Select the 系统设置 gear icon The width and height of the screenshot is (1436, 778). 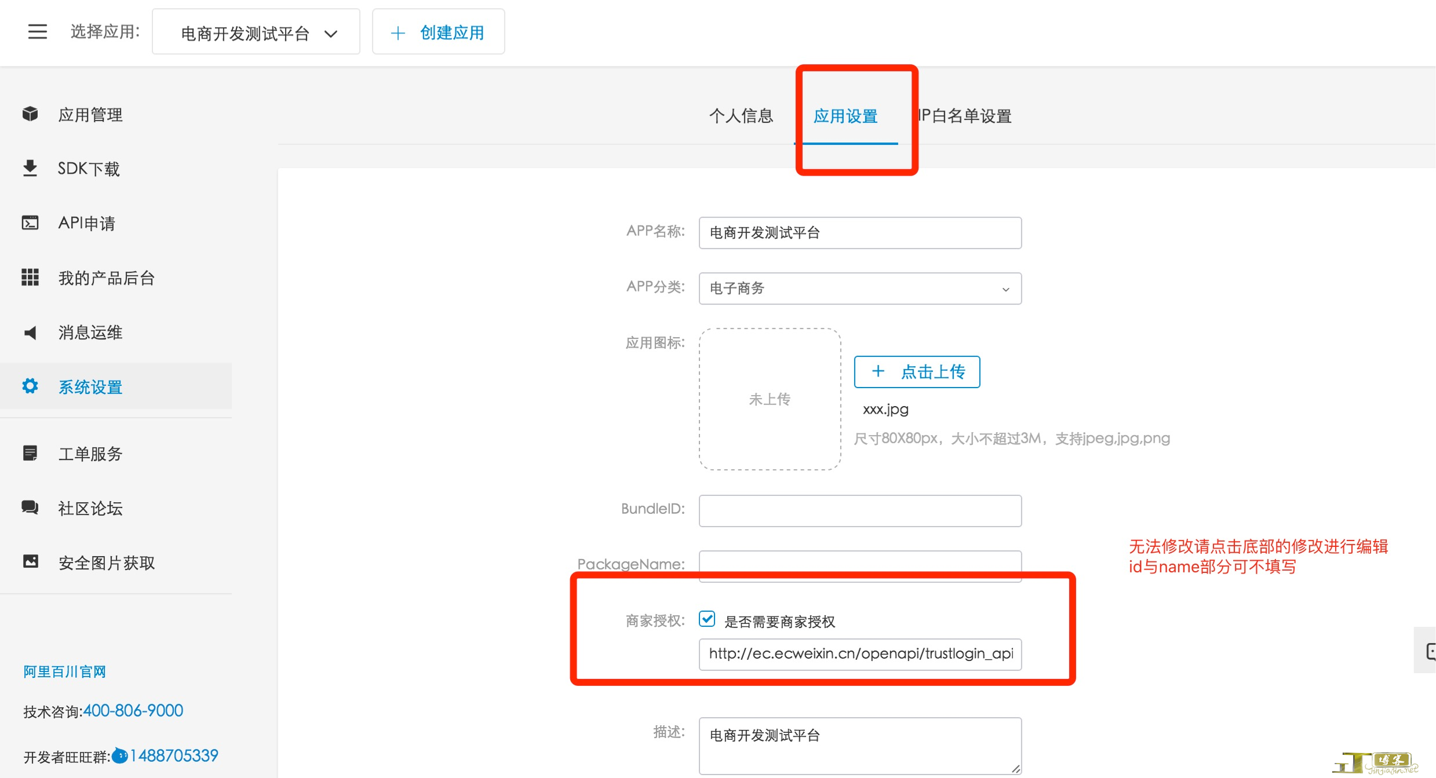pyautogui.click(x=30, y=386)
